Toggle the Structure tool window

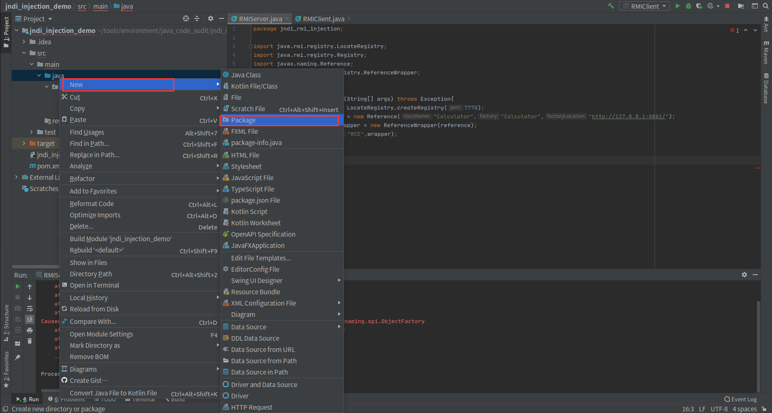pyautogui.click(x=6, y=323)
